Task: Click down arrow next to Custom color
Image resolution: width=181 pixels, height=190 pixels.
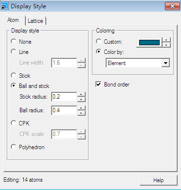Action: tap(166, 45)
